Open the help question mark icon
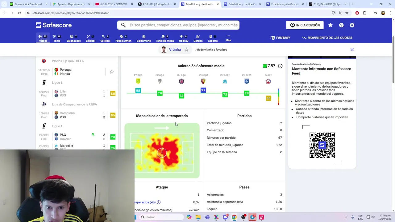This screenshot has width=395, height=222. click(341, 25)
